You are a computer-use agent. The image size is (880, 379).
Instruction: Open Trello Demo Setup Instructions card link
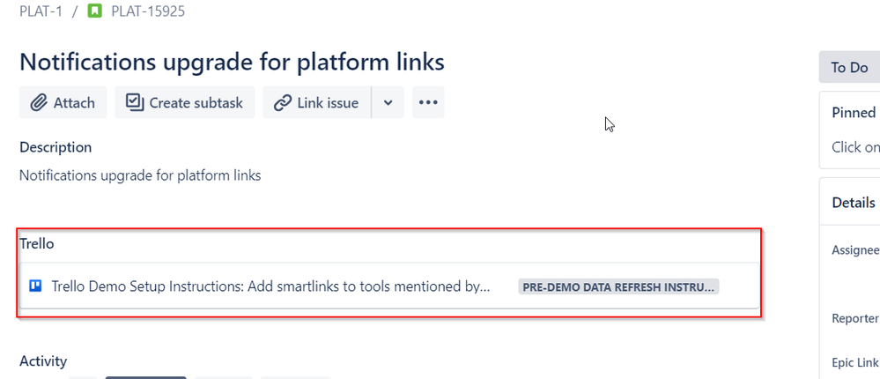point(271,286)
